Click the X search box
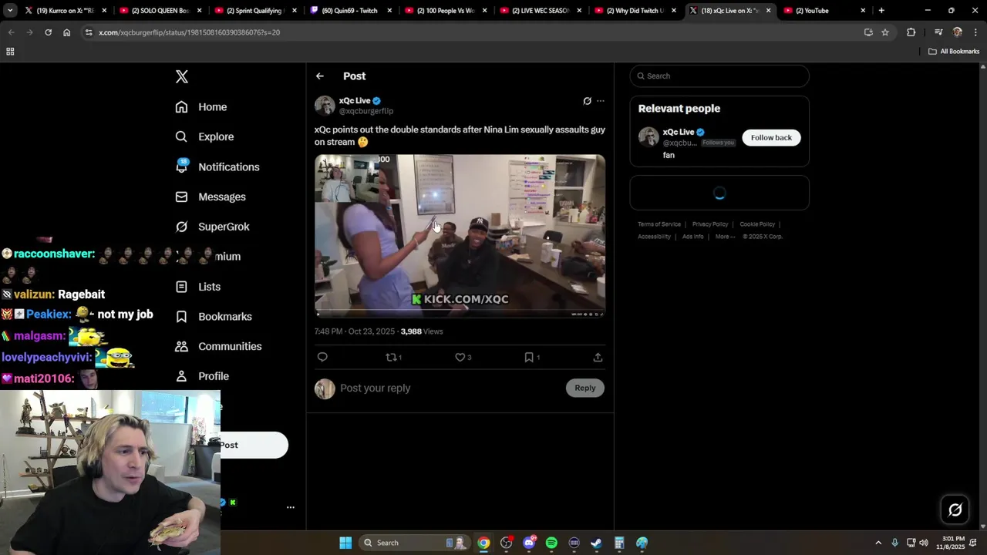The height and width of the screenshot is (555, 987). click(719, 76)
